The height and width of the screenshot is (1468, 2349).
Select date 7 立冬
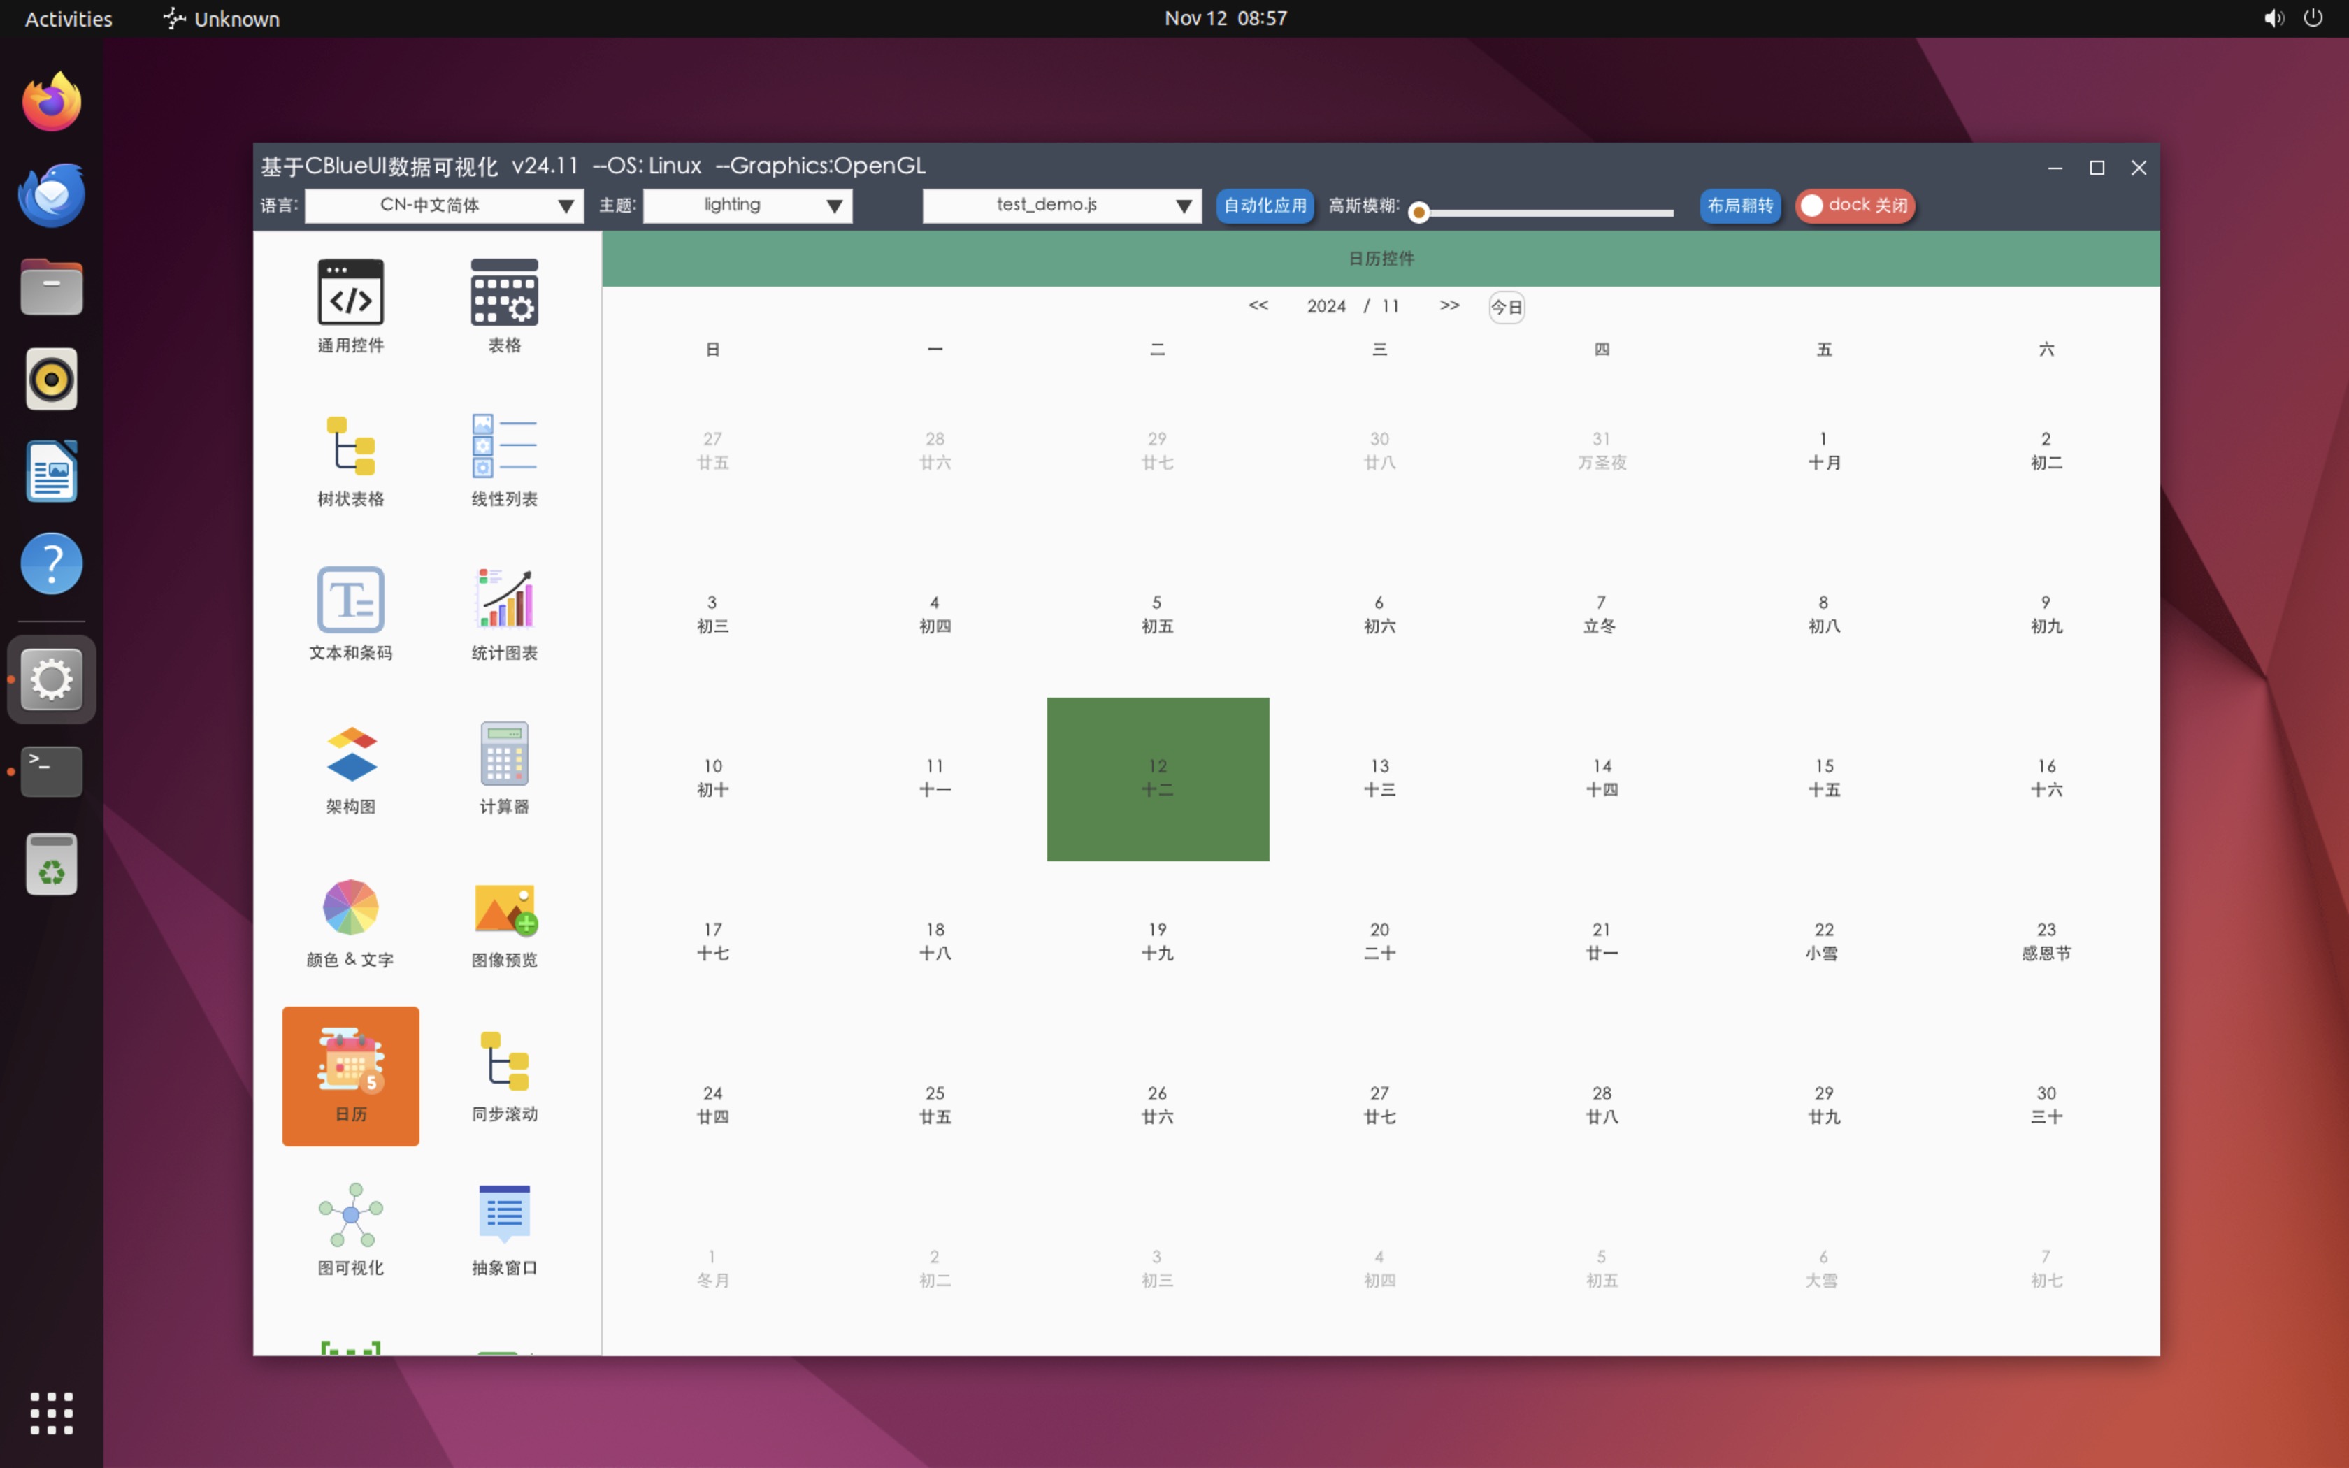(x=1602, y=614)
